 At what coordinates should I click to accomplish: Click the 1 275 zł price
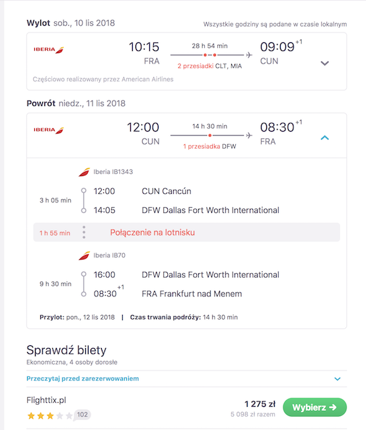click(x=260, y=404)
